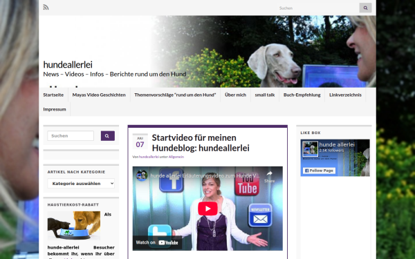Focus the top header Suchen field
This screenshot has width=415, height=259.
tap(317, 8)
